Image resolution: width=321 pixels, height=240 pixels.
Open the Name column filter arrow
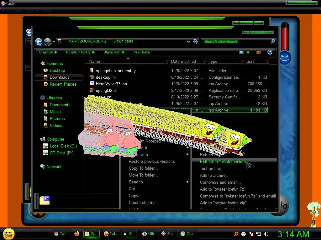click(x=167, y=61)
